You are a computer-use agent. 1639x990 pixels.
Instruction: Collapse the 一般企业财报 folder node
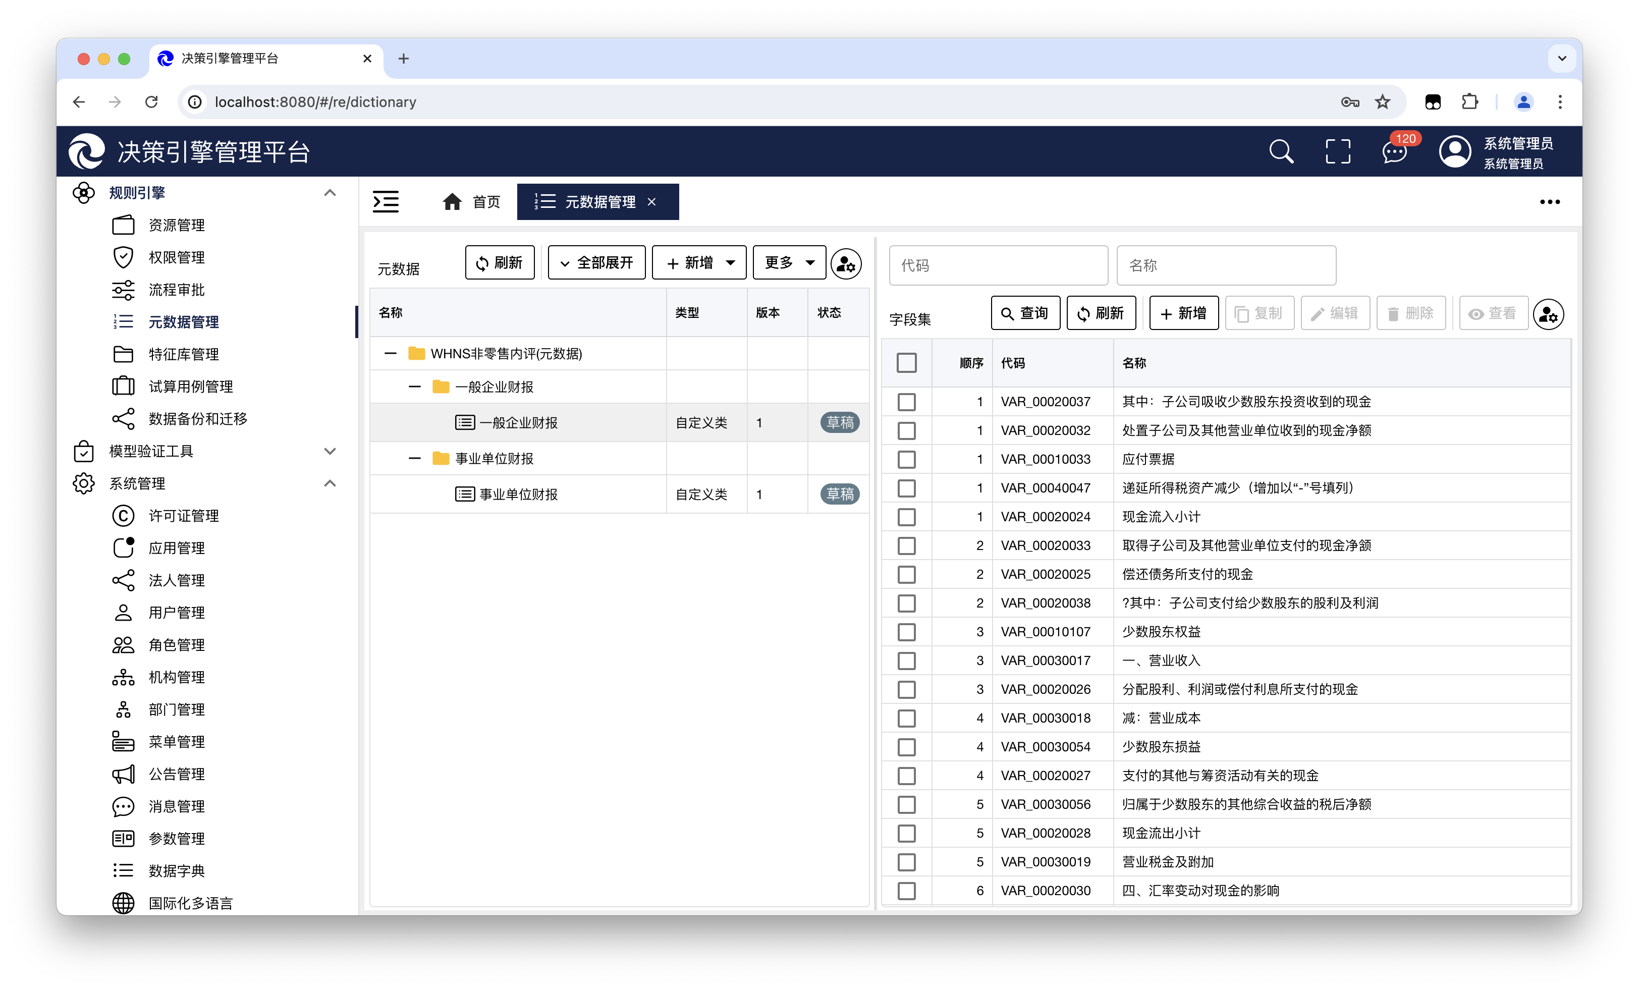(414, 387)
